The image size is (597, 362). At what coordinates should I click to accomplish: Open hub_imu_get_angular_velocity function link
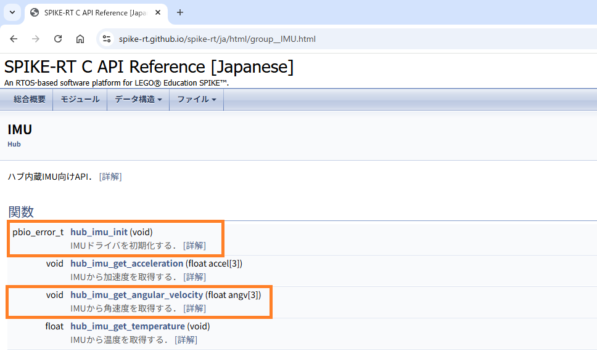[x=136, y=295]
